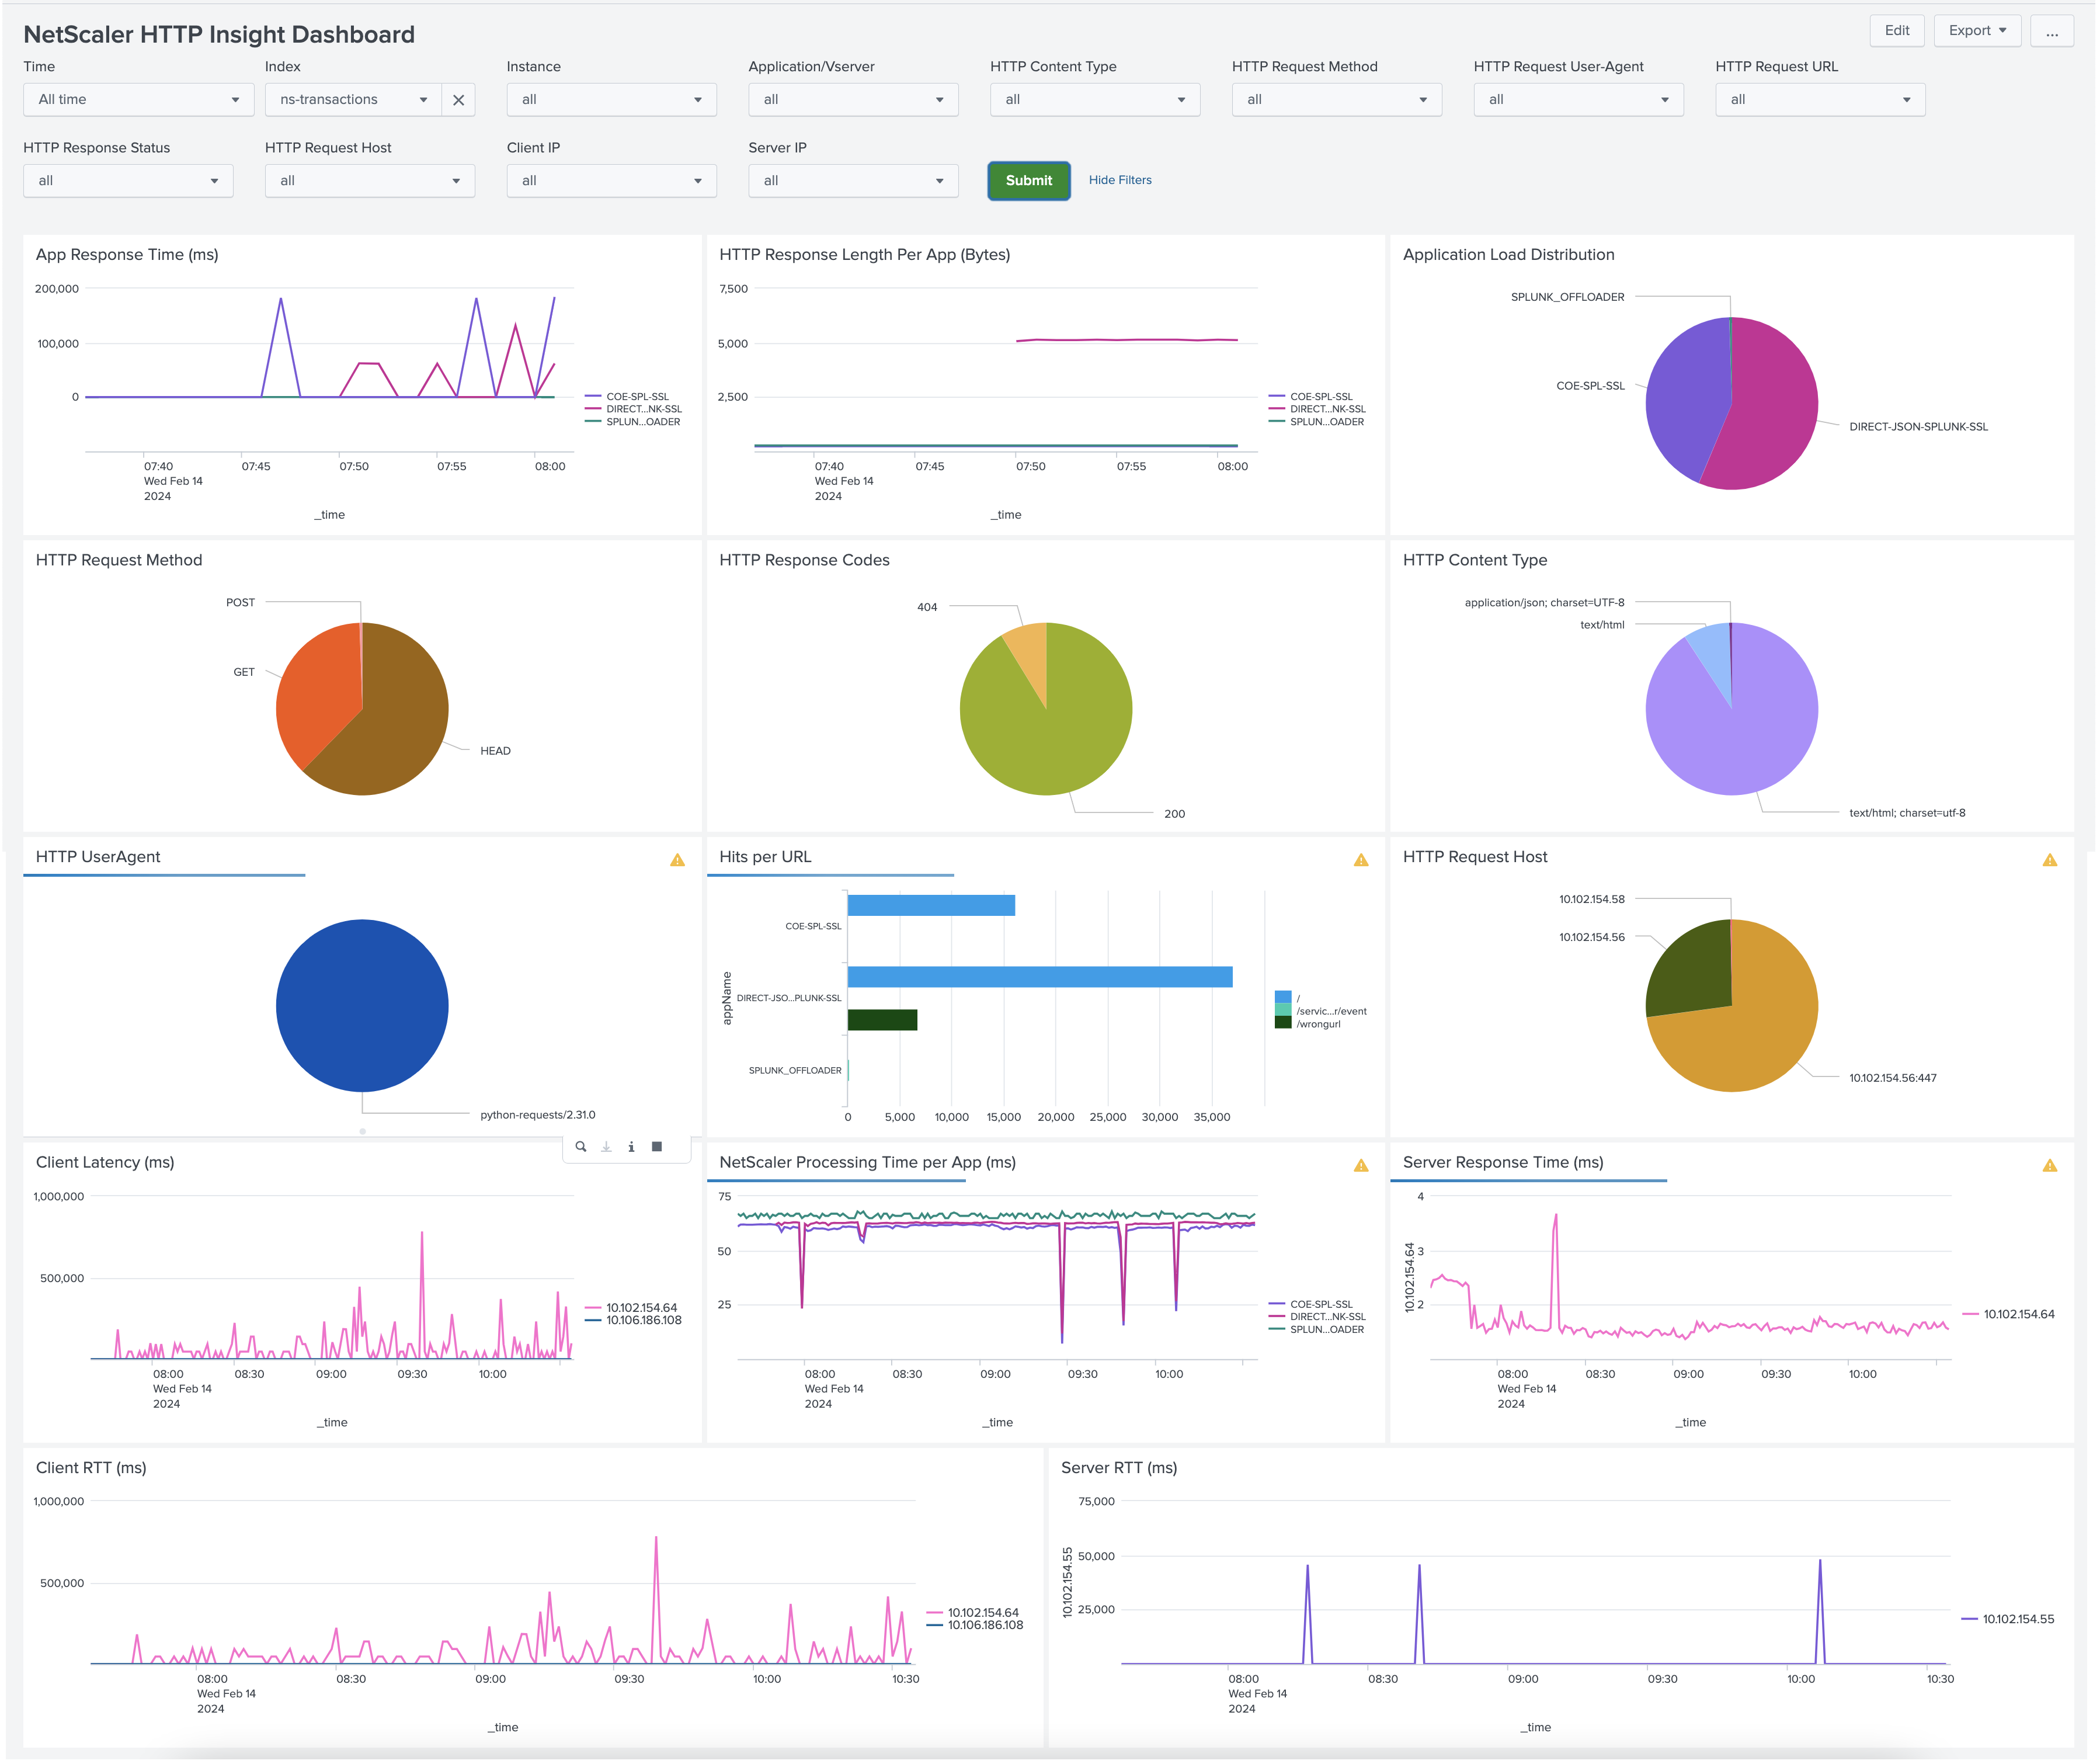Image resolution: width=2100 pixels, height=1764 pixels.
Task: Toggle COE-SPL-SSL legend in NetScaler Processing Time
Action: pyautogui.click(x=1311, y=1305)
